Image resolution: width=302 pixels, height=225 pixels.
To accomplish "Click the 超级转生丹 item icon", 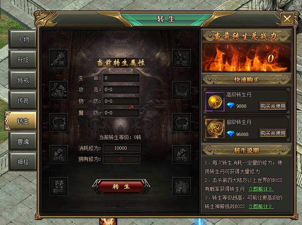I will coord(215,128).
